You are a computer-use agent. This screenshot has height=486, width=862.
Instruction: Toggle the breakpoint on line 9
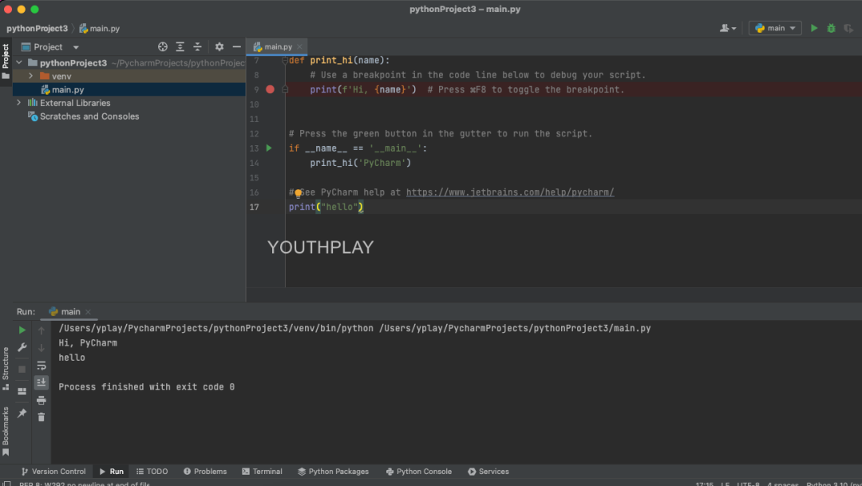270,89
